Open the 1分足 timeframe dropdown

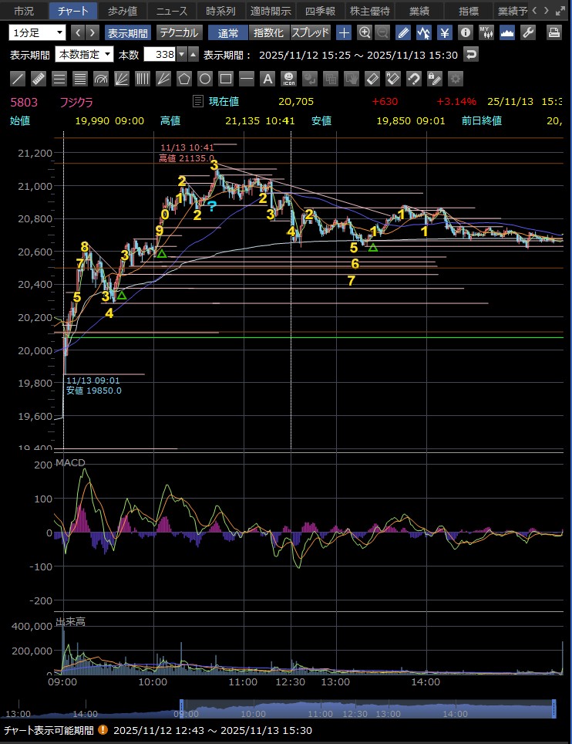(x=38, y=33)
